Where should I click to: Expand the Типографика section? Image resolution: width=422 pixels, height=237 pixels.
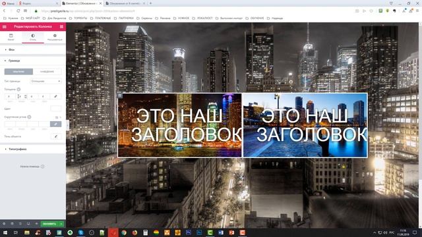(33, 149)
